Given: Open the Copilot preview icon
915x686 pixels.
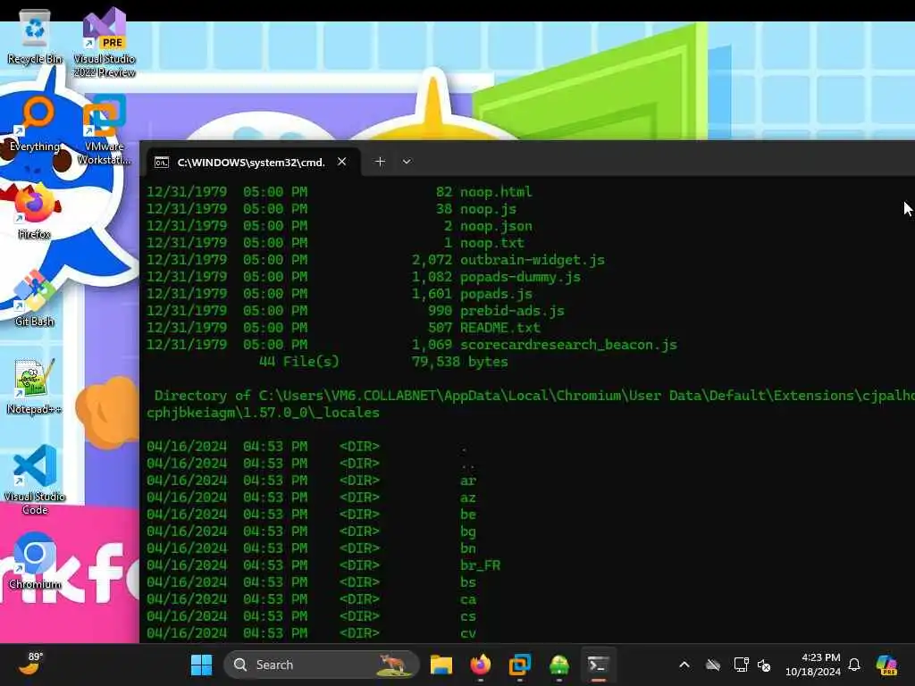Looking at the screenshot, I should (886, 665).
